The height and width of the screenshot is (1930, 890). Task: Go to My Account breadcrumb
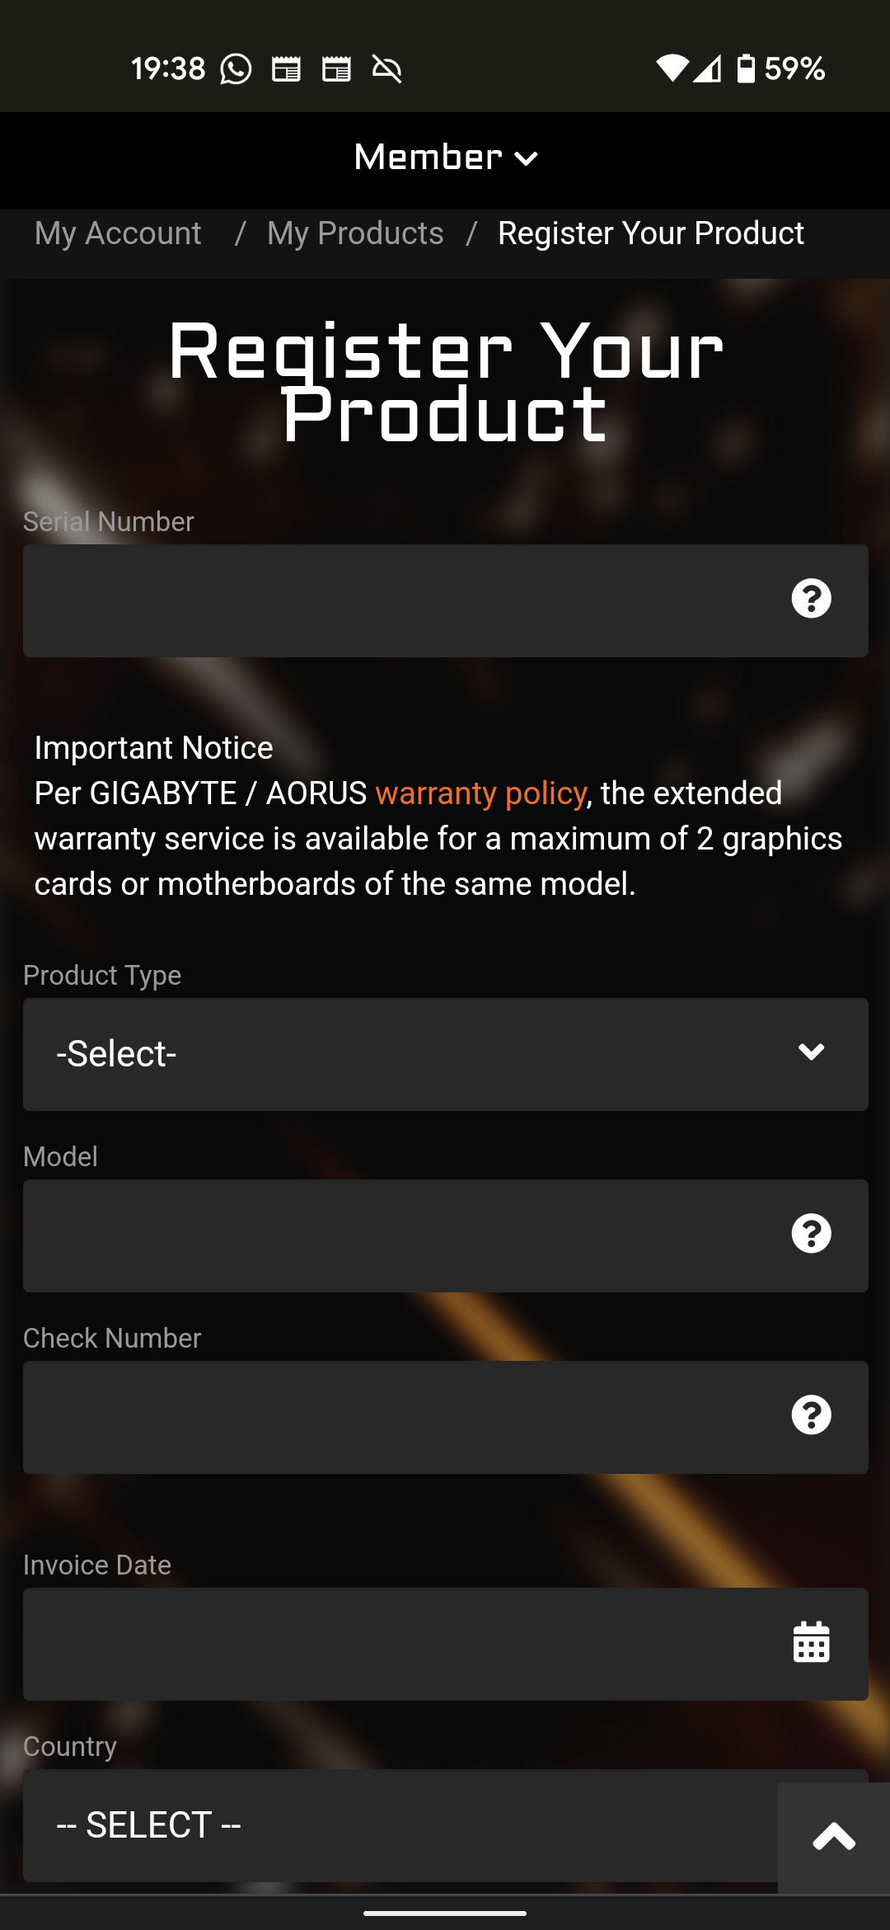pyautogui.click(x=118, y=233)
